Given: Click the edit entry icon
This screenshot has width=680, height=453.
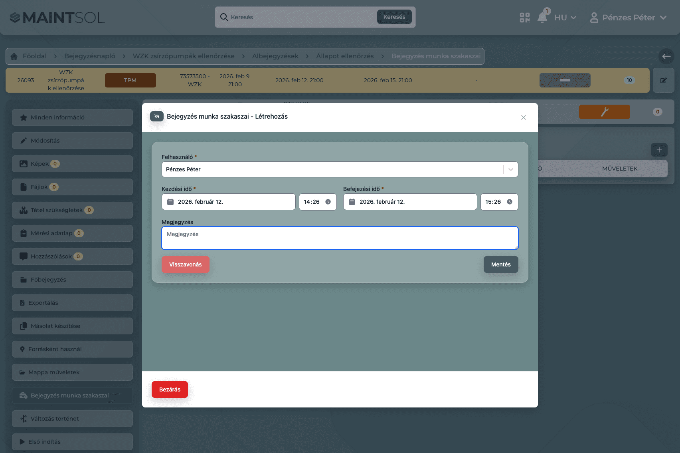Looking at the screenshot, I should pos(663,80).
